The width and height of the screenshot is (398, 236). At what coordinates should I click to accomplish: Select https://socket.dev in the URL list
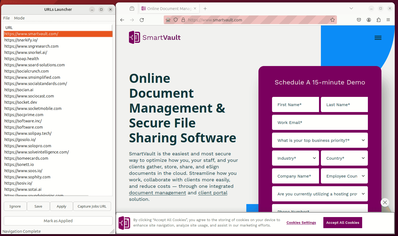[21, 102]
